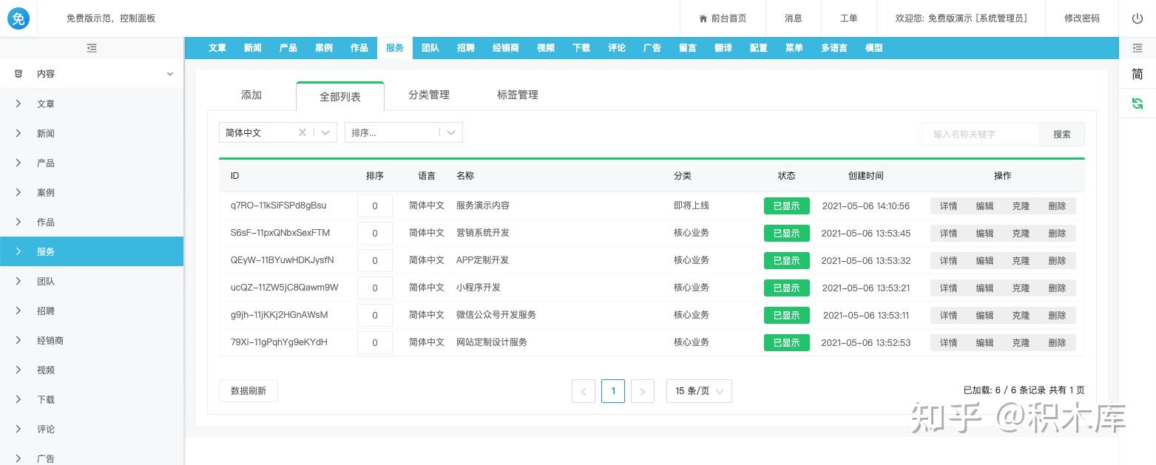Expand 作品 in the sidebar
Viewport: 1156px width, 465px height.
point(92,222)
